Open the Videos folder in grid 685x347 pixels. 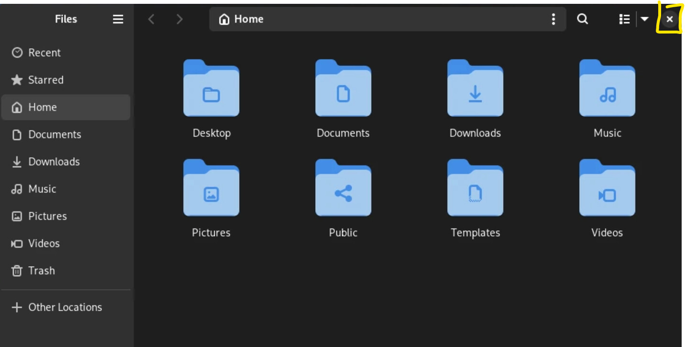(x=607, y=189)
